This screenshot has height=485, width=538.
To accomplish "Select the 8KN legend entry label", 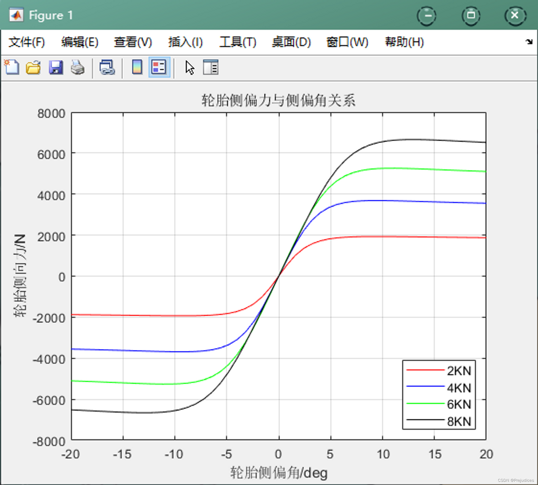I will tap(459, 422).
